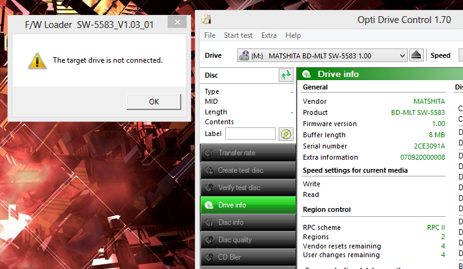Click the Disc info sidebar icon
The image size is (463, 269).
(x=209, y=222)
